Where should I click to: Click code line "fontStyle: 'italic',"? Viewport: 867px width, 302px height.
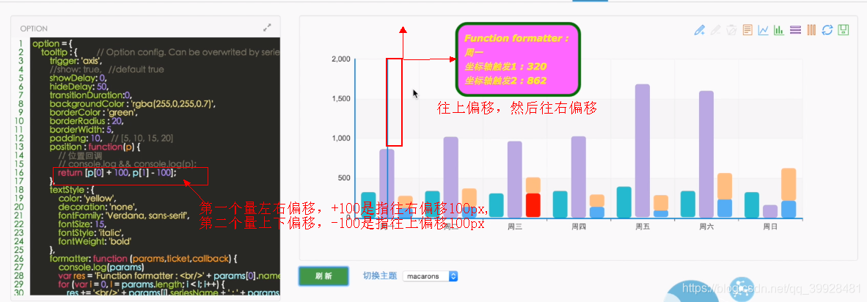point(91,233)
